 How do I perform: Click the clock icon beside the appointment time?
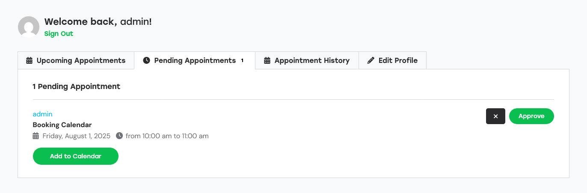click(x=119, y=136)
